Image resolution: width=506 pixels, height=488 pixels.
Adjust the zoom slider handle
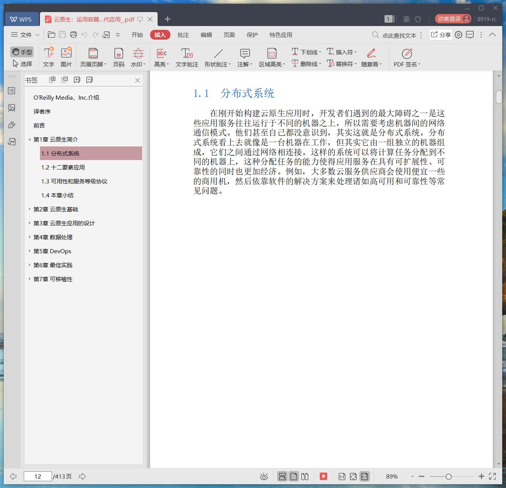point(448,477)
